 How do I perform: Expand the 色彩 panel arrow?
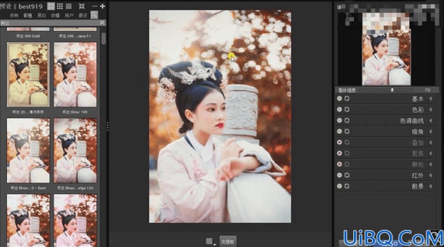431,110
